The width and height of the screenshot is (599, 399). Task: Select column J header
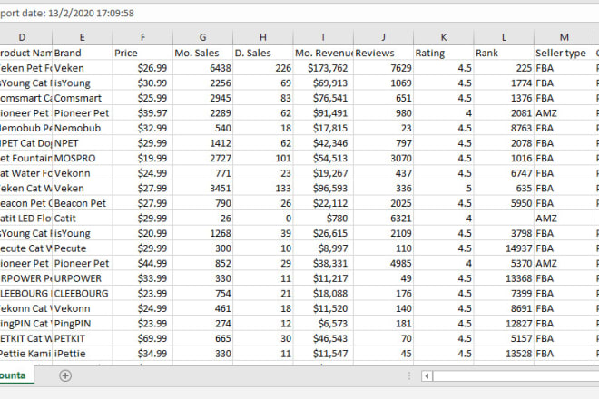click(384, 37)
